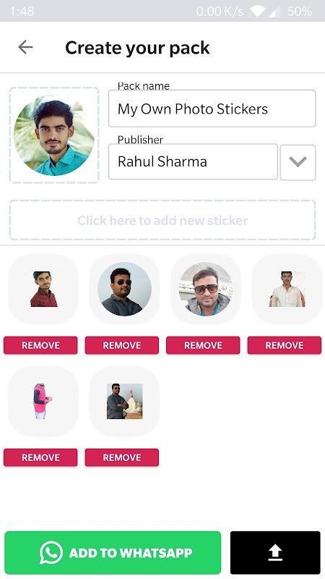Select the aviator sunglasses selfie sticker

(x=206, y=289)
